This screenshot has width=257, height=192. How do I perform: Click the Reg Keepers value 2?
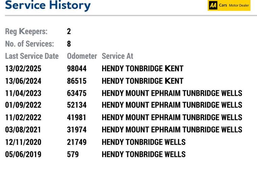pos(69,31)
